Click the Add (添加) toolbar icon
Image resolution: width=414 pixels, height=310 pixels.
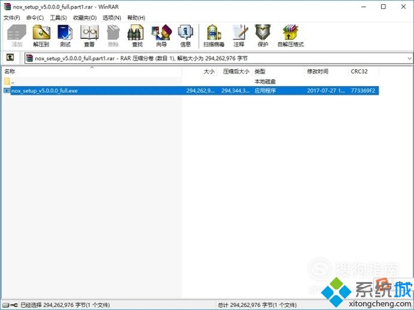coord(16,36)
